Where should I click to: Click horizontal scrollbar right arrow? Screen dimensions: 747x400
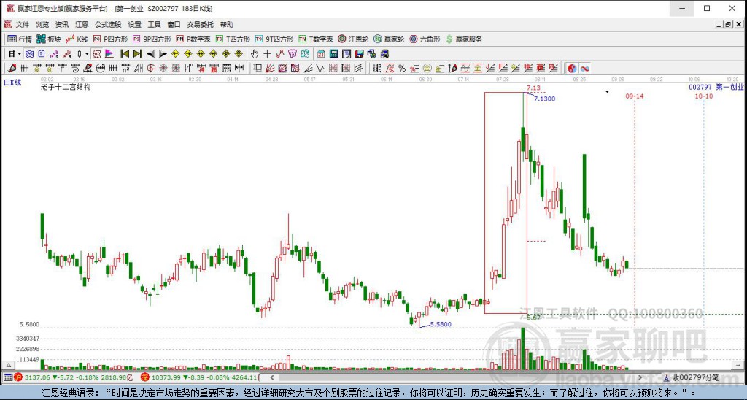click(640, 377)
